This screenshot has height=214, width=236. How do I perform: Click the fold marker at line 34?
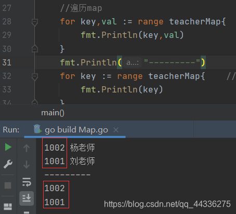pyautogui.click(x=35, y=102)
